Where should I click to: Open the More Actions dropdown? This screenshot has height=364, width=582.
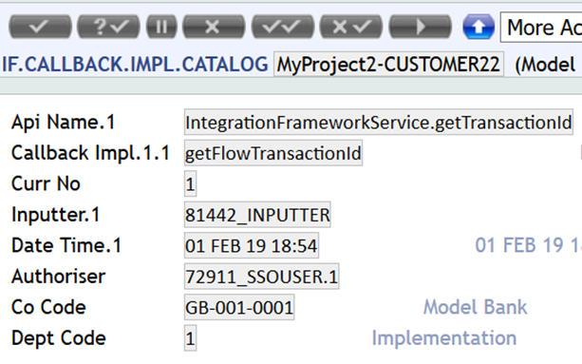[541, 28]
